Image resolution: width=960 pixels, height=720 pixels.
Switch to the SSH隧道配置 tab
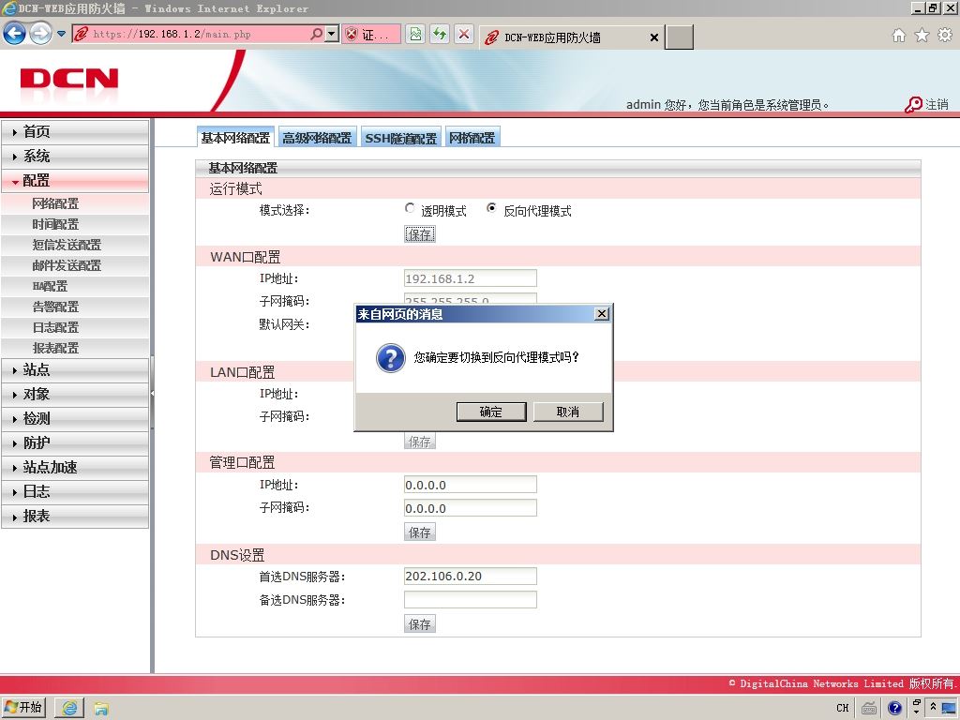(401, 138)
